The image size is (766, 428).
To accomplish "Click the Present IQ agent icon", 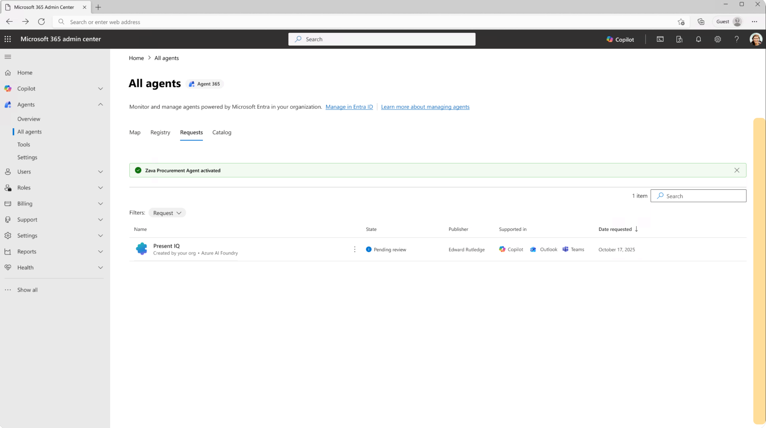I will pos(142,249).
